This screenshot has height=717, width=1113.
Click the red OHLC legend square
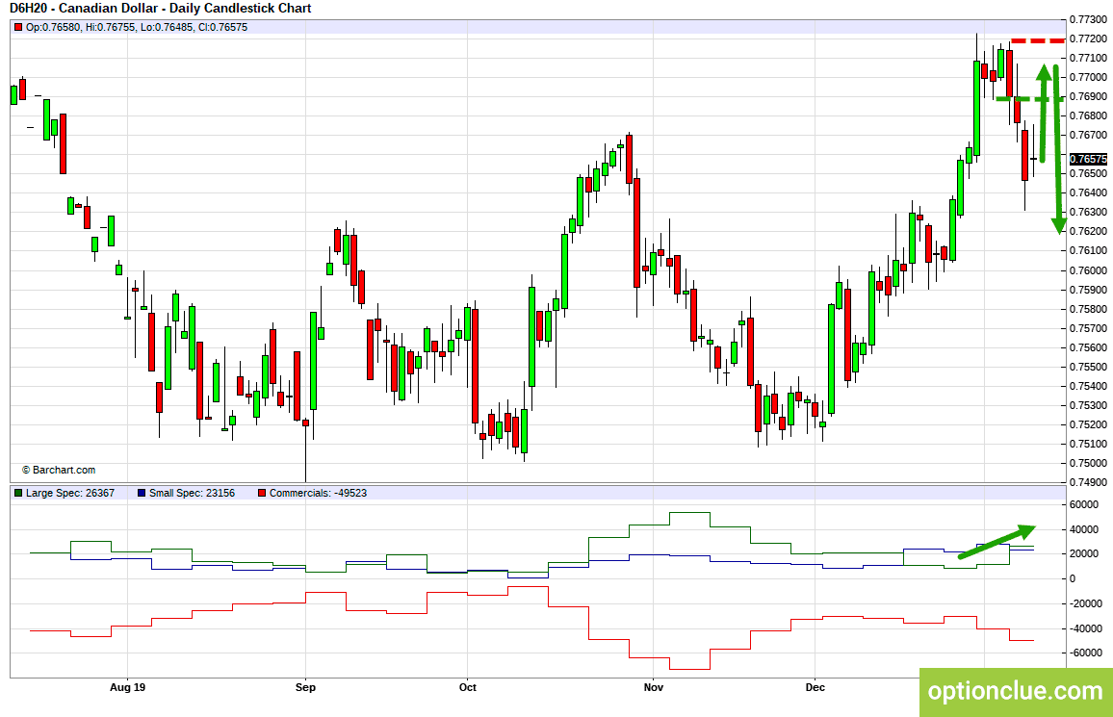18,28
